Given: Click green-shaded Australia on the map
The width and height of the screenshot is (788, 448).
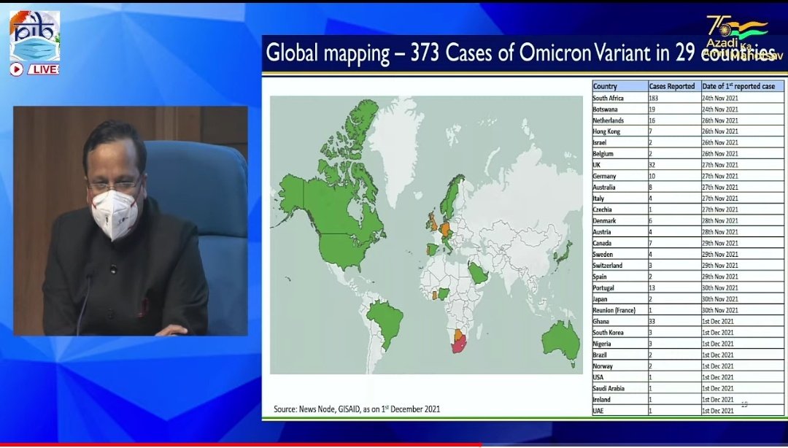Looking at the screenshot, I should [561, 341].
